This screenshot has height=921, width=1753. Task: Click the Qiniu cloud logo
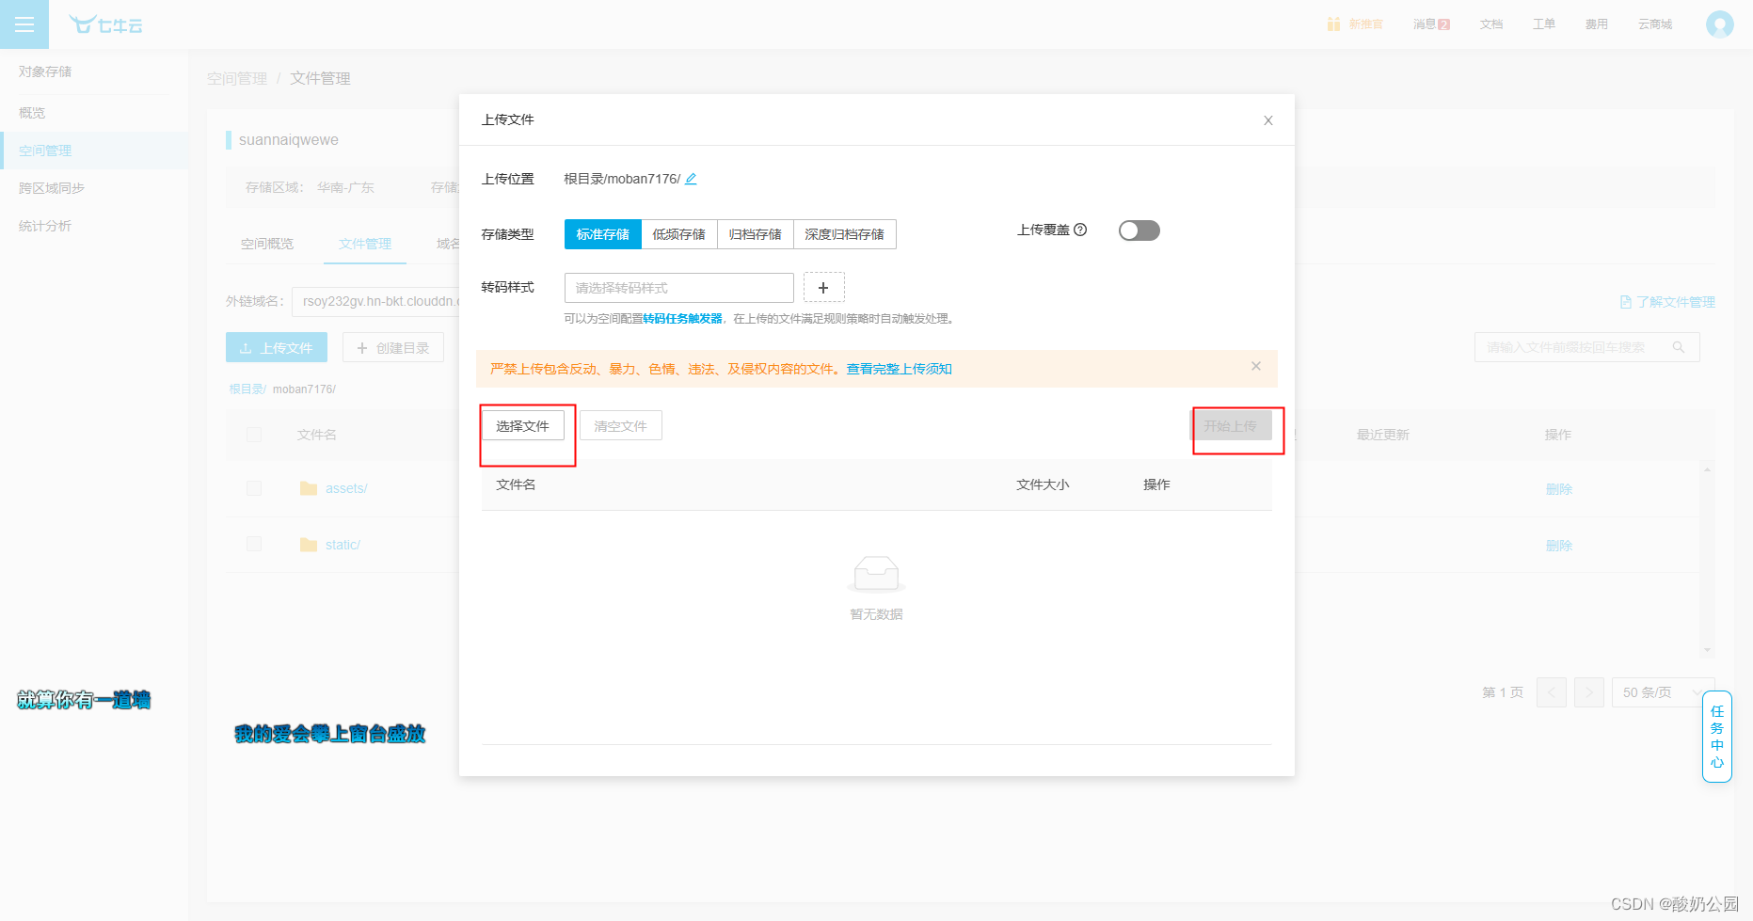click(105, 24)
